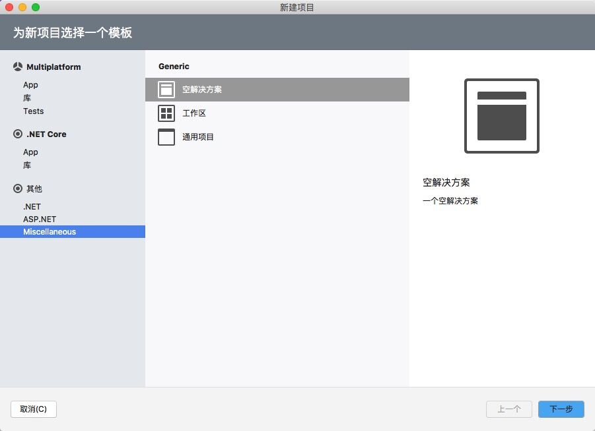Select .NET under 其他
The width and height of the screenshot is (595, 431).
[32, 207]
